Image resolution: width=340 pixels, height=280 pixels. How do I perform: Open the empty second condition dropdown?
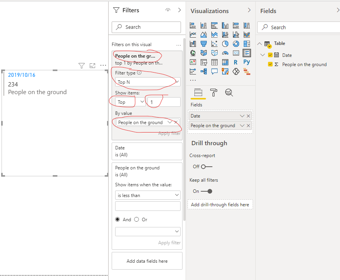tap(147, 232)
